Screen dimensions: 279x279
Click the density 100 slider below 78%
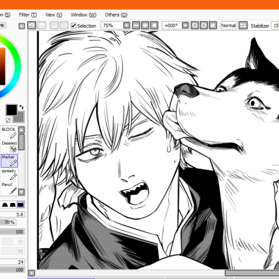[x=12, y=232]
